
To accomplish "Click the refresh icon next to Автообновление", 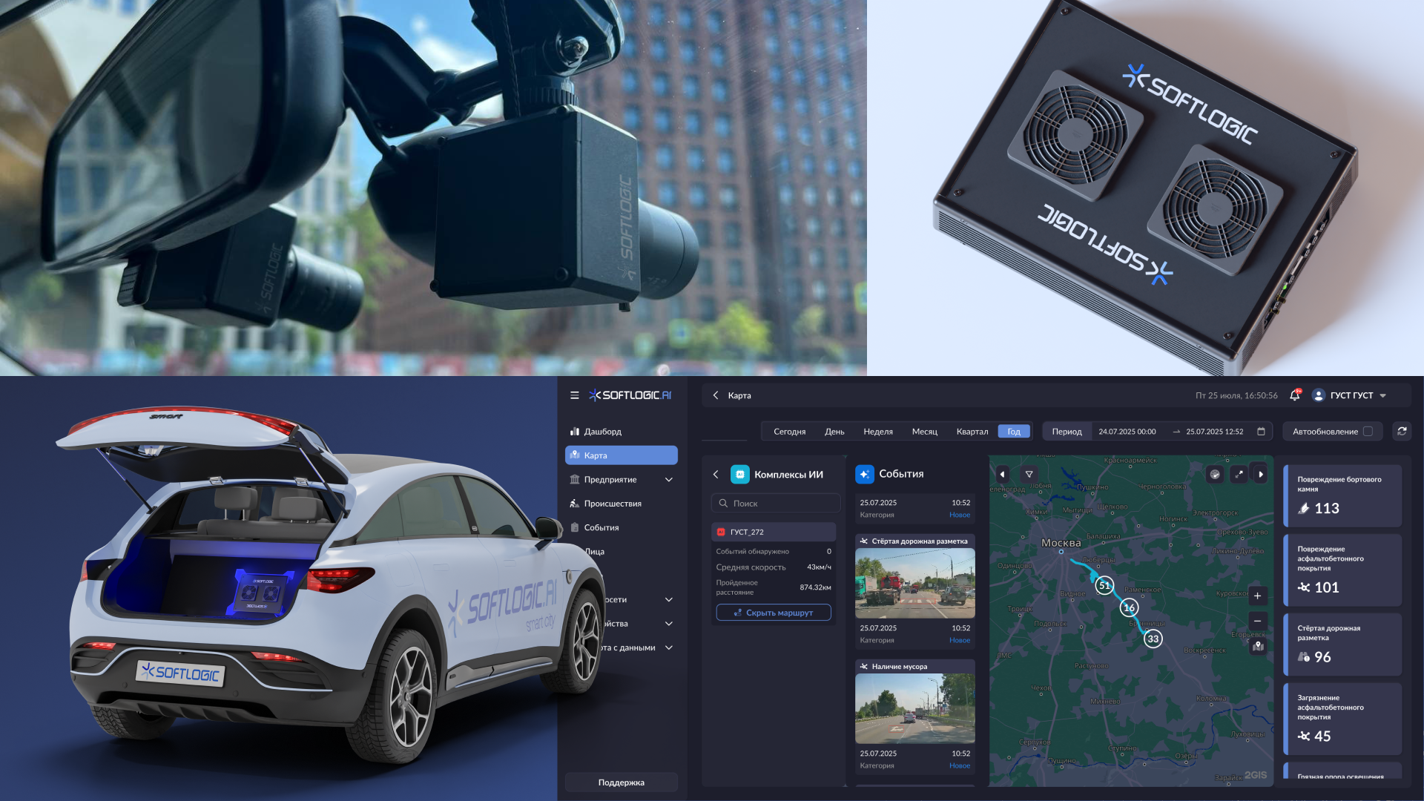I will tap(1402, 431).
